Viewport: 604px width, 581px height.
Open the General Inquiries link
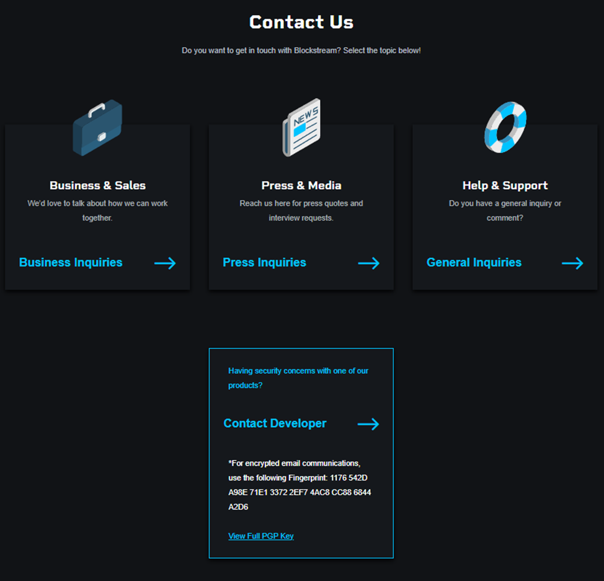pyautogui.click(x=474, y=262)
